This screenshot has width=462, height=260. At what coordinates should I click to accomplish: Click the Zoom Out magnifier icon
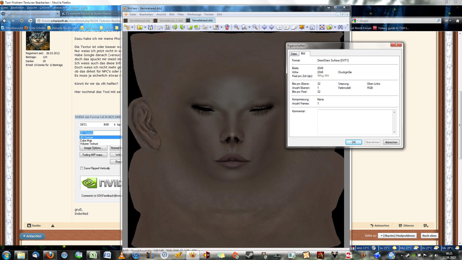point(255,27)
